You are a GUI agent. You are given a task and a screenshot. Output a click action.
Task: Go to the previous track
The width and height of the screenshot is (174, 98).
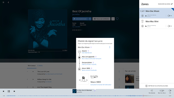click(4, 91)
